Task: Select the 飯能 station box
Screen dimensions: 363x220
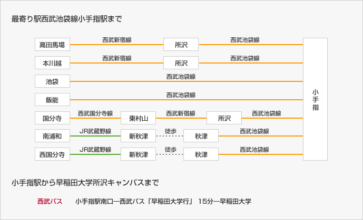Action: click(x=52, y=100)
